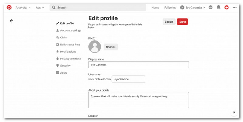Click the Cancel button
Image resolution: width=243 pixels, height=122 pixels.
[169, 22]
